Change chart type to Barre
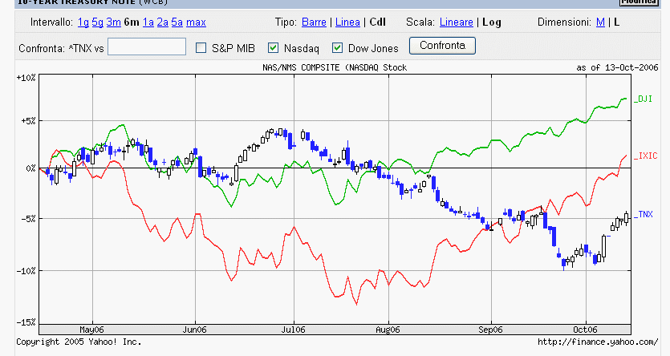This screenshot has height=356, width=670. point(314,22)
